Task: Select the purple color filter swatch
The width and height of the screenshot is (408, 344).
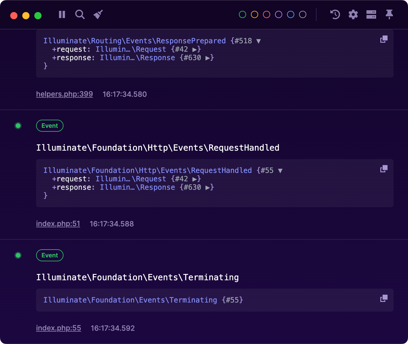Action: [278, 14]
